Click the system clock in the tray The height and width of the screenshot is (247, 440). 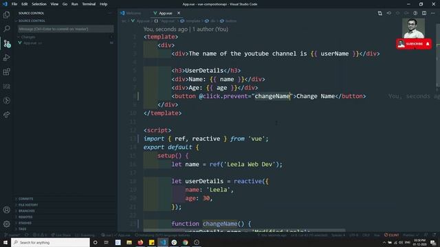pyautogui.click(x=419, y=242)
